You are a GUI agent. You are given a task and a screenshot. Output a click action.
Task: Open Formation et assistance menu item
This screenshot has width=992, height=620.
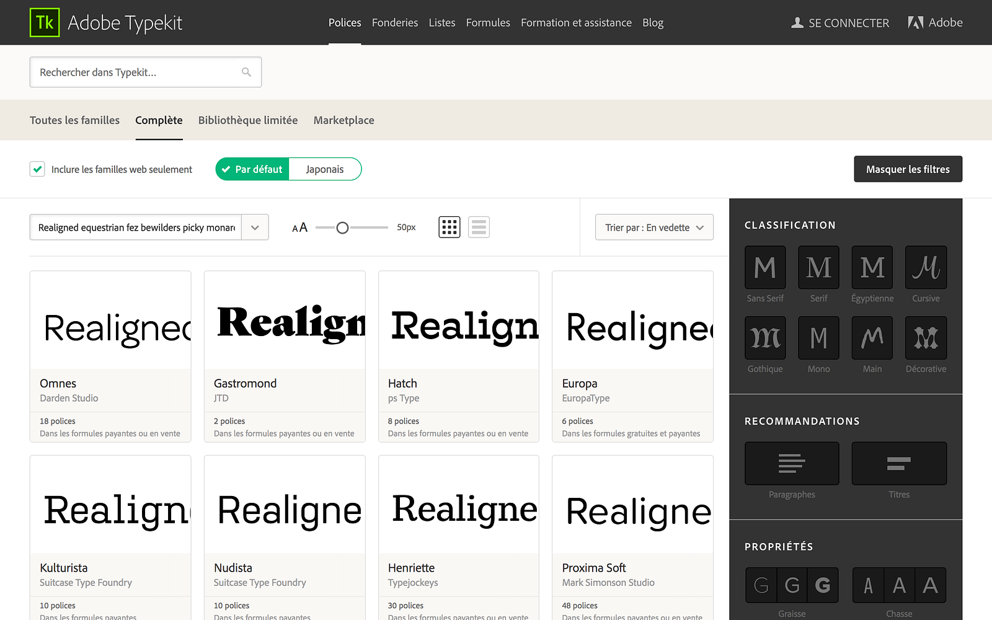pyautogui.click(x=576, y=23)
